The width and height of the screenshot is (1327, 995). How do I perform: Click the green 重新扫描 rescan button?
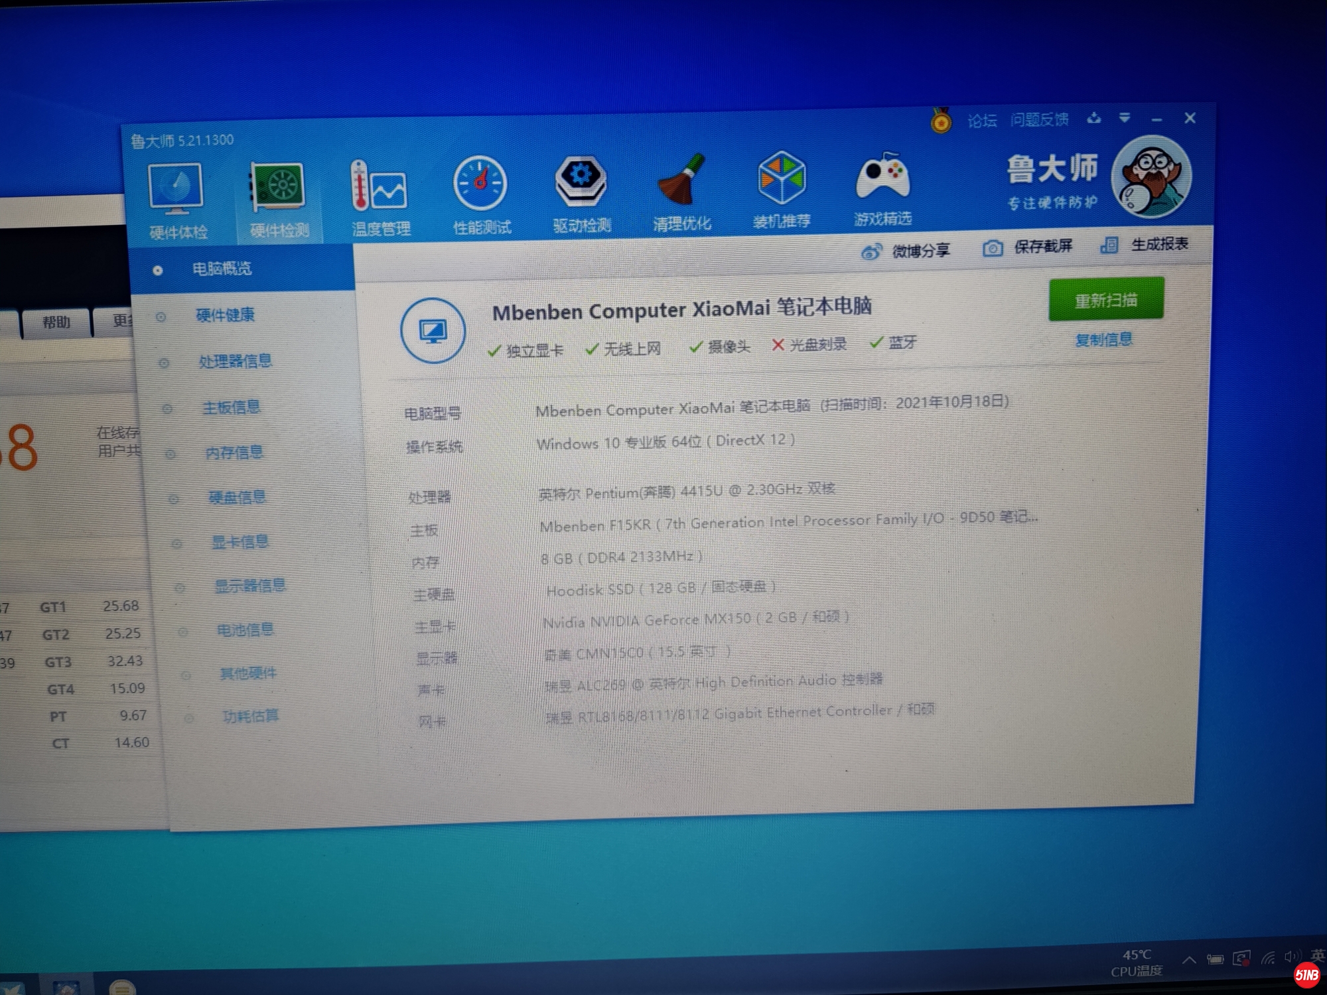click(1106, 299)
